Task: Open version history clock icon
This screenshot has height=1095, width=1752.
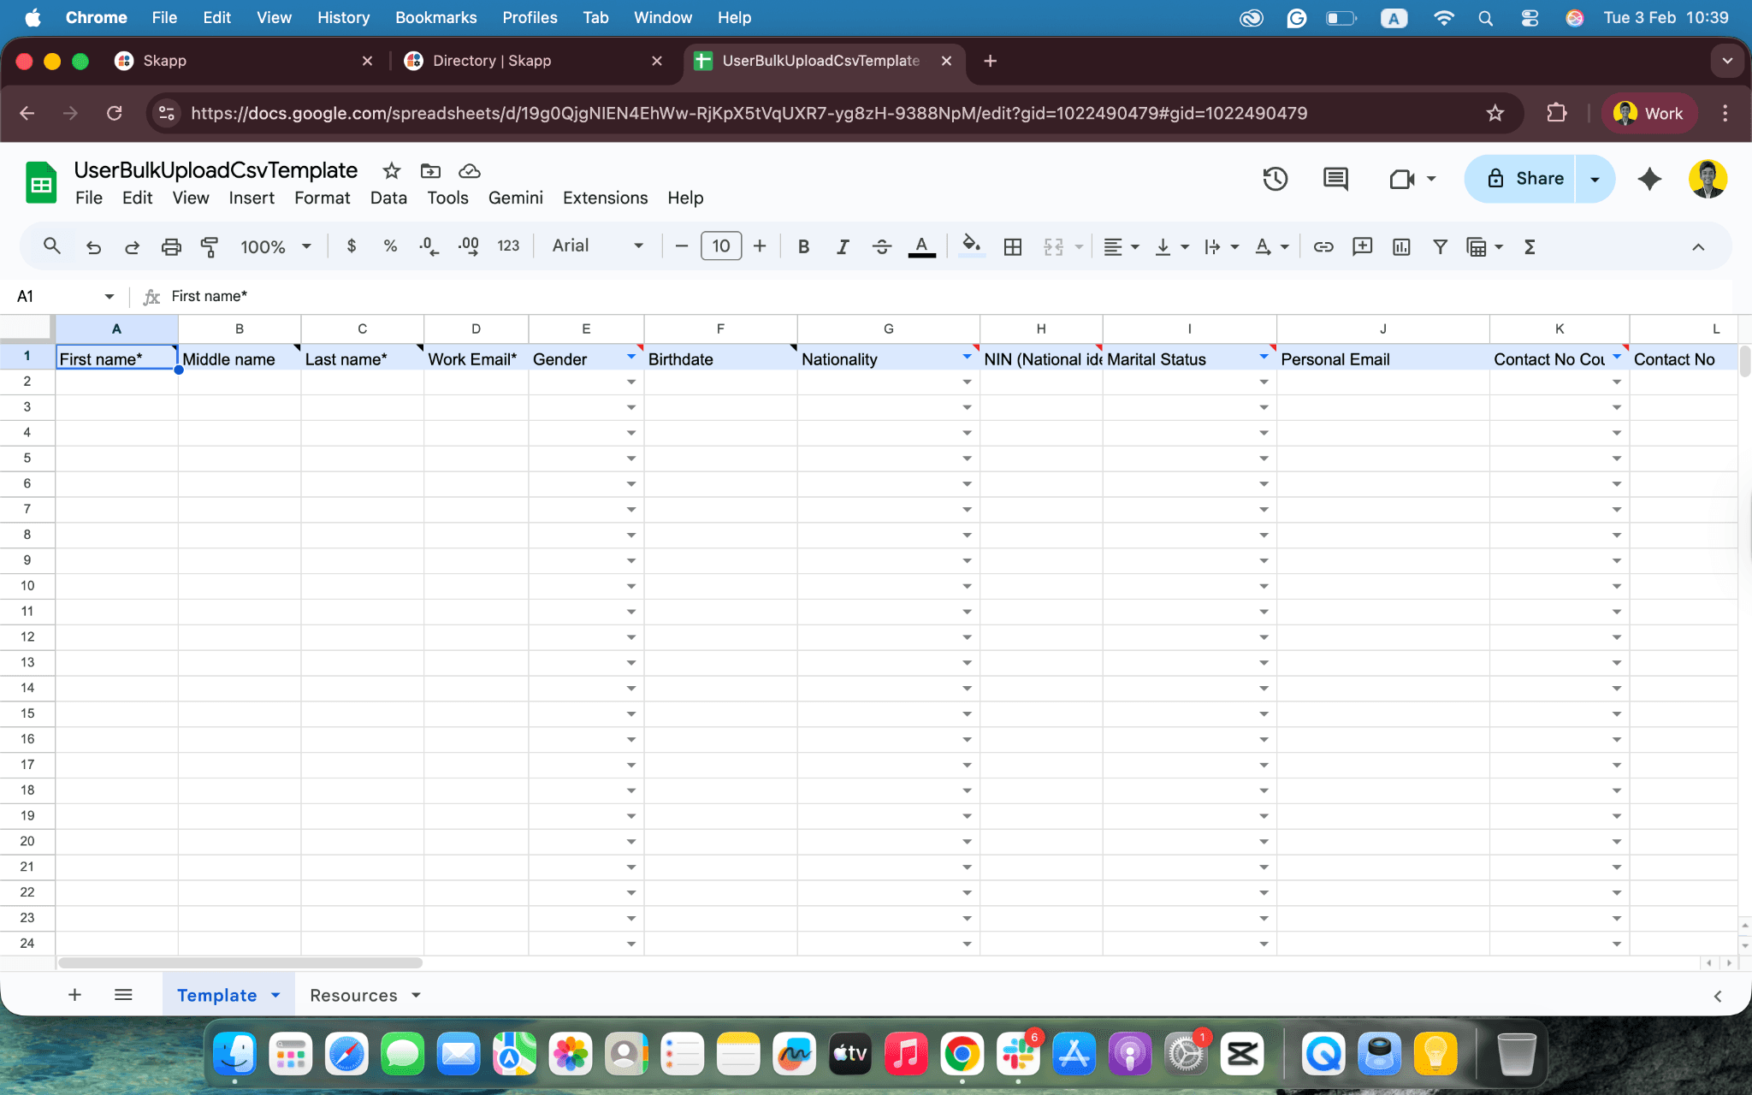Action: click(1275, 179)
